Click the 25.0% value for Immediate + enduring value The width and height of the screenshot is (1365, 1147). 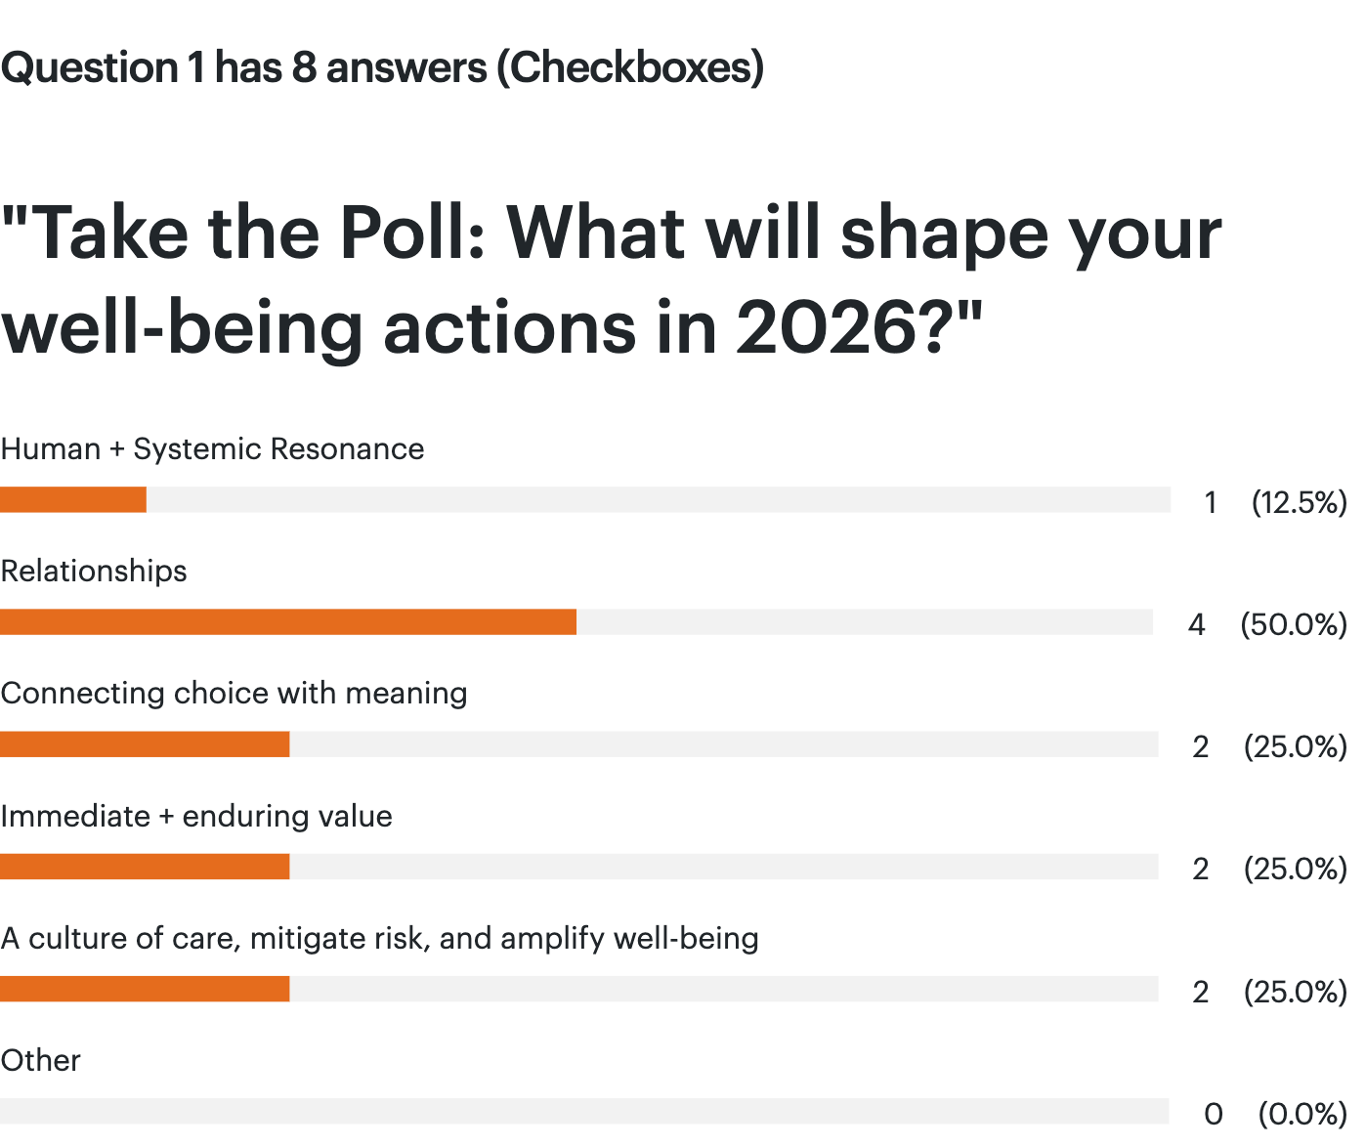pos(1295,870)
